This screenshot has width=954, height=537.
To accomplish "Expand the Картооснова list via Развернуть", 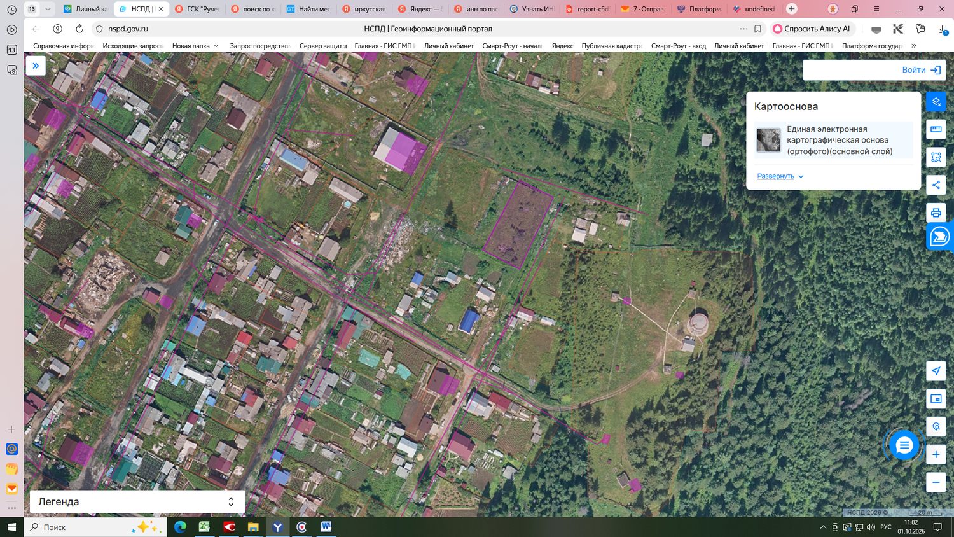I will pos(780,176).
